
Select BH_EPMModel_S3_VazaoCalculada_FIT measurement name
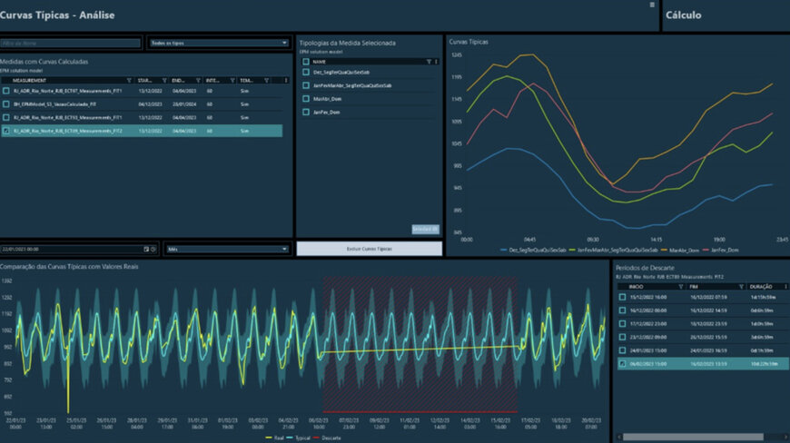(54, 104)
